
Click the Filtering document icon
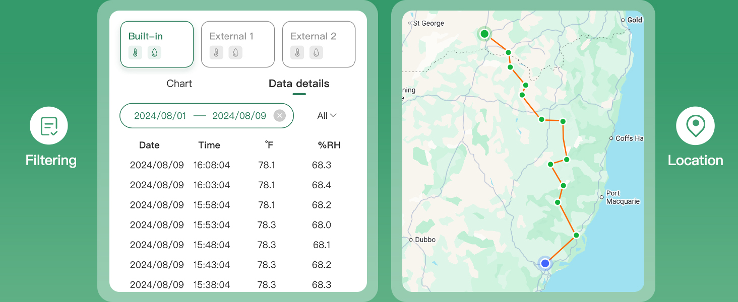[49, 125]
